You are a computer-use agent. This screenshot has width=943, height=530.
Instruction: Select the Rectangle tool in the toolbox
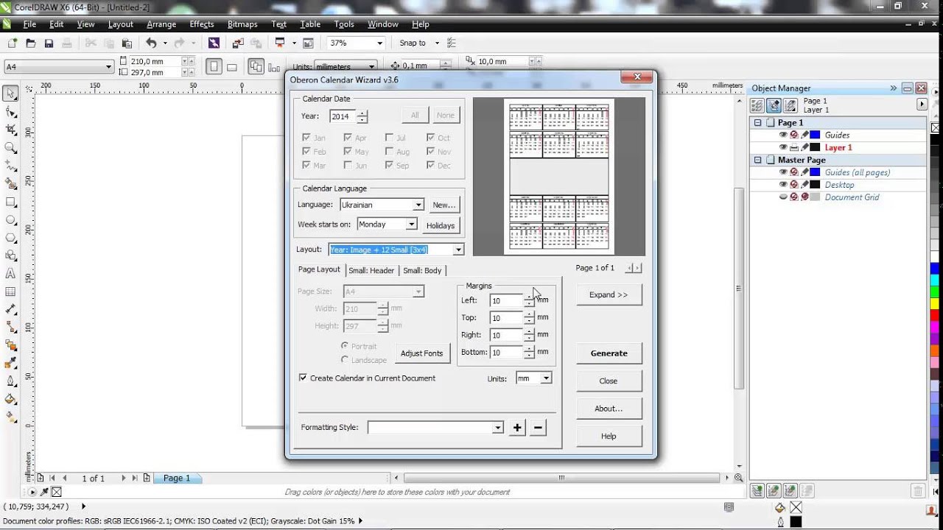point(10,202)
